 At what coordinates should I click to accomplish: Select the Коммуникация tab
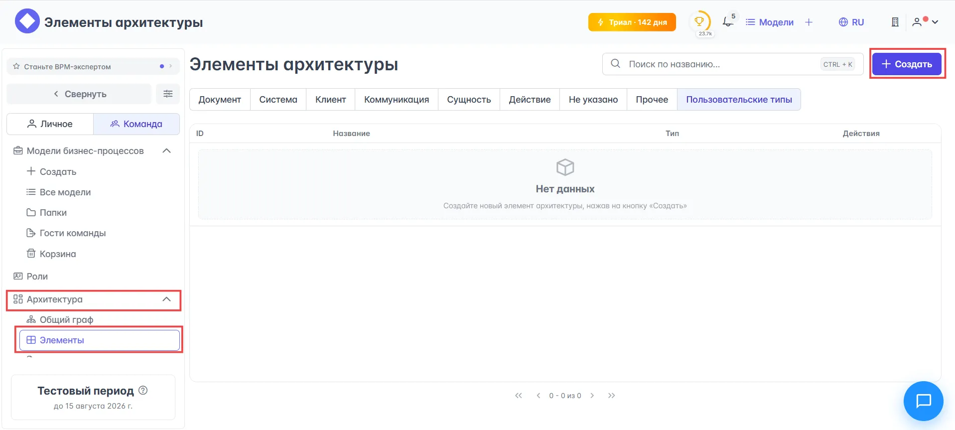(396, 100)
